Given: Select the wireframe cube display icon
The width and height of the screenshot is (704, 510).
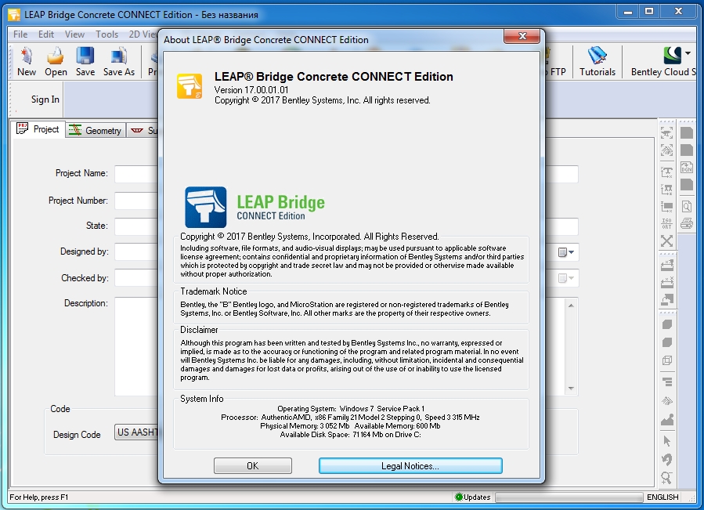Looking at the screenshot, I should 667,360.
